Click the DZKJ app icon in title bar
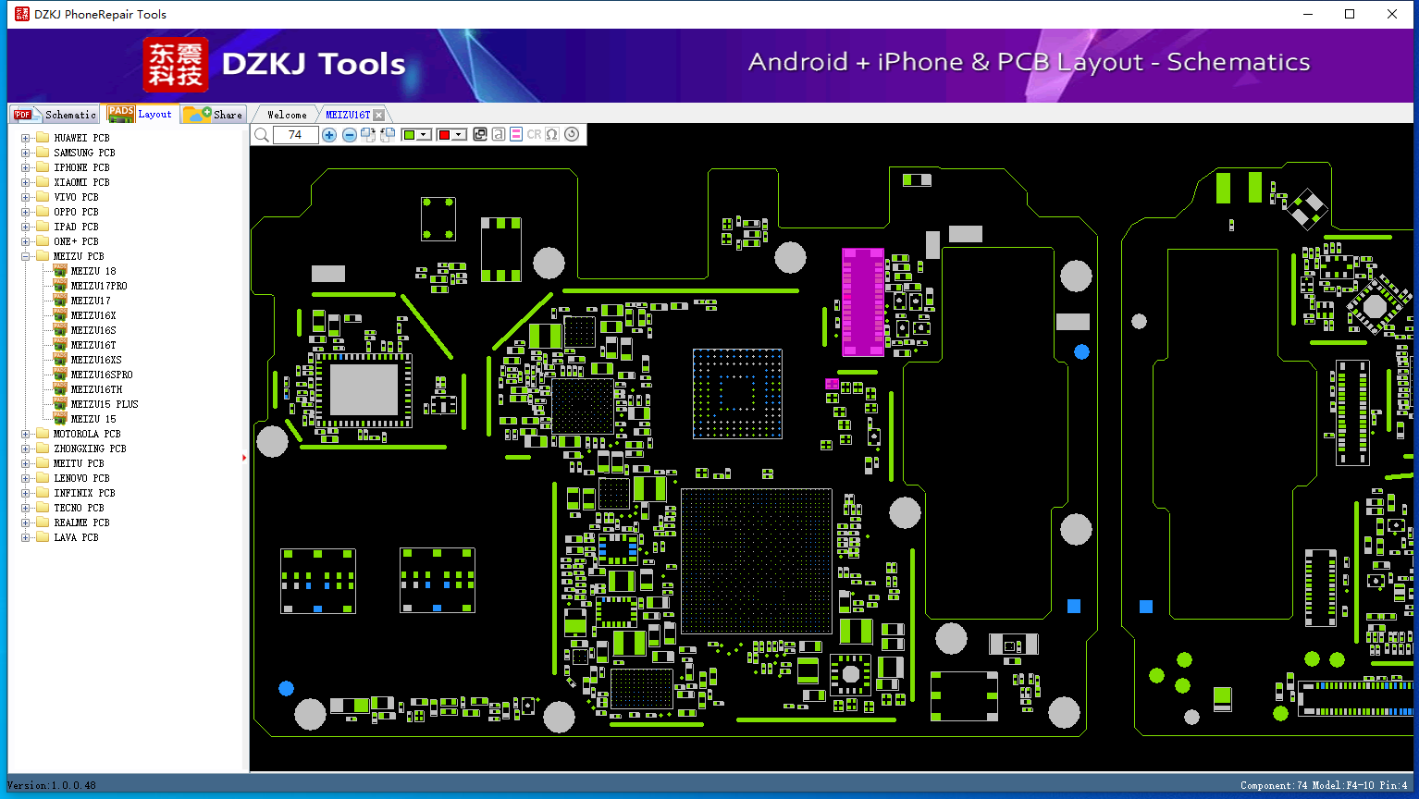This screenshot has width=1419, height=799. 22,14
